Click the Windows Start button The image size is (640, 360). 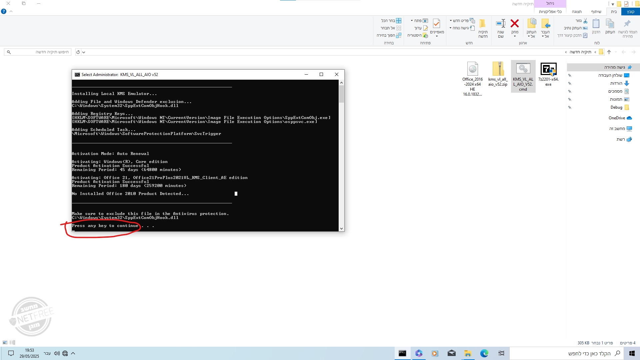[632, 353]
